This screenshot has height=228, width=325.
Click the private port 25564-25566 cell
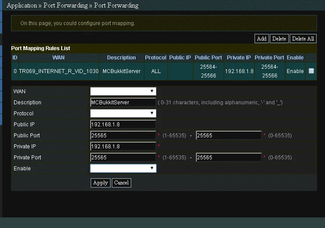pyautogui.click(x=270, y=71)
